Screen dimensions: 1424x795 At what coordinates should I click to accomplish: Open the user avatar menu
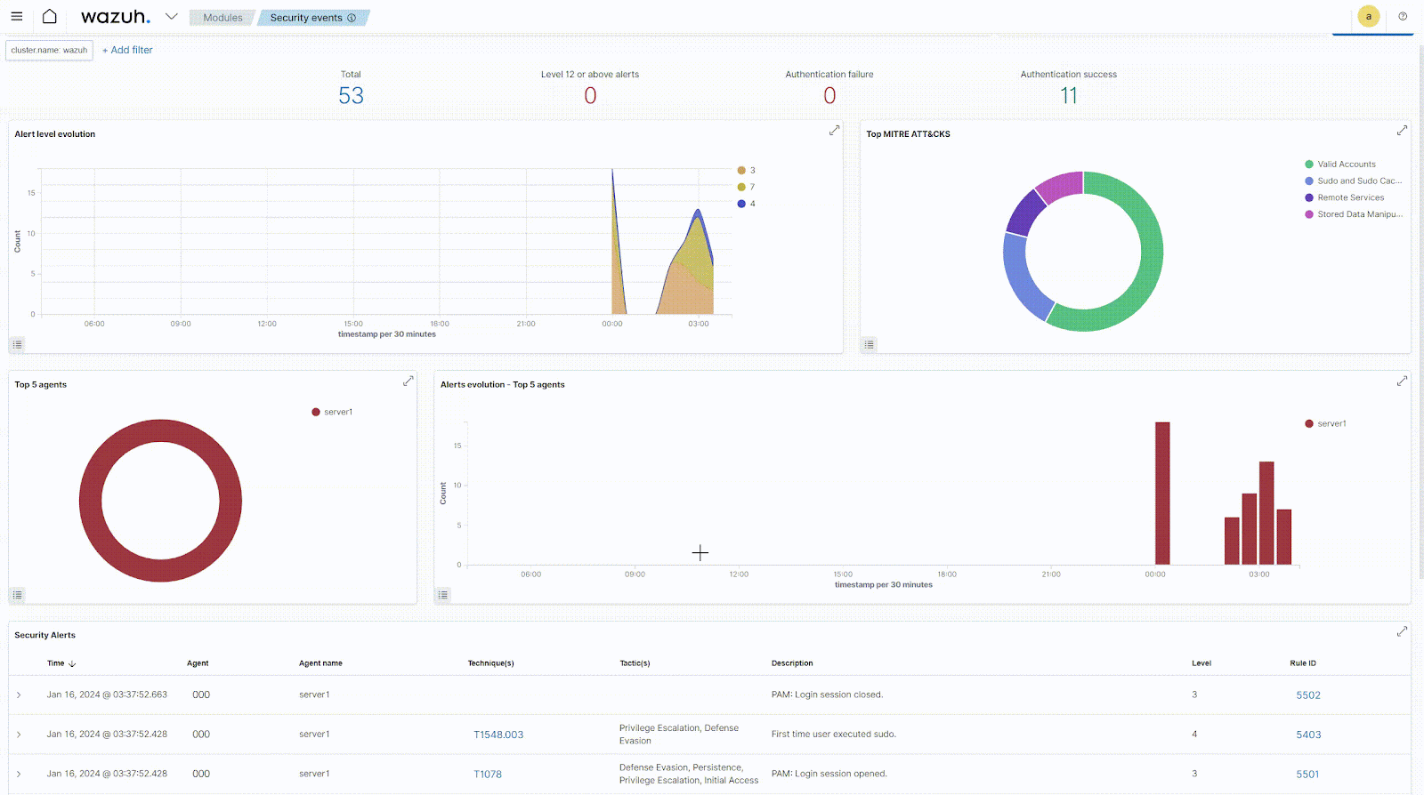[x=1369, y=17]
